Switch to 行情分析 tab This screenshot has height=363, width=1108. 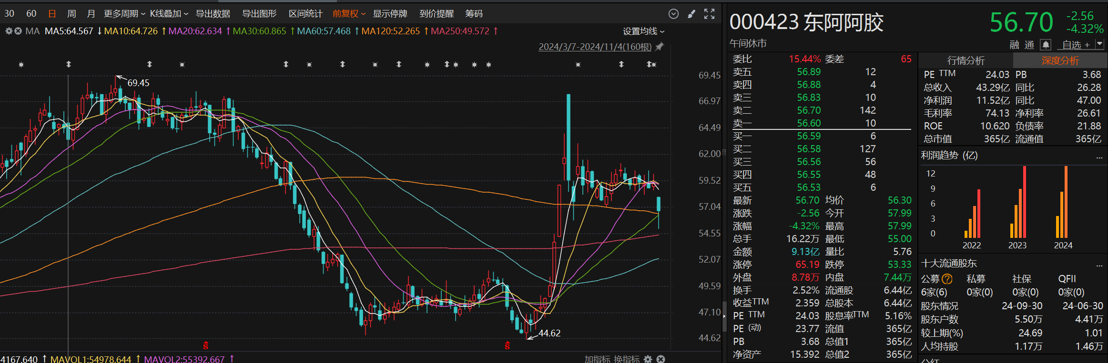coord(966,60)
